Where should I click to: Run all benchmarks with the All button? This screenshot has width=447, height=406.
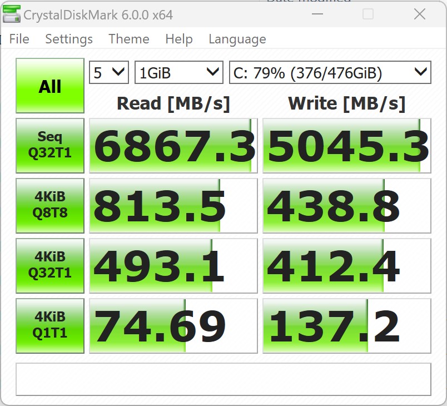(50, 86)
